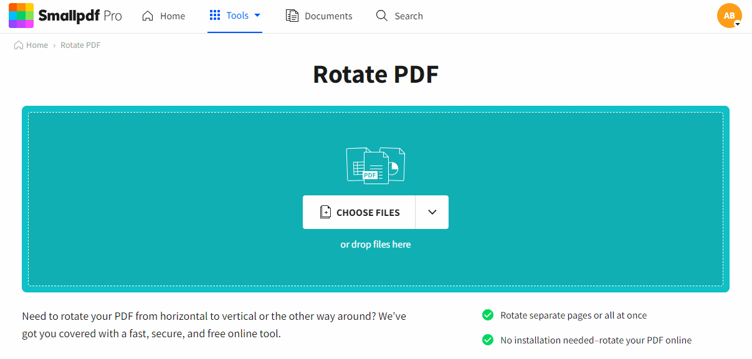The image size is (752, 359).
Task: Click the AB avatar badge
Action: (x=729, y=15)
